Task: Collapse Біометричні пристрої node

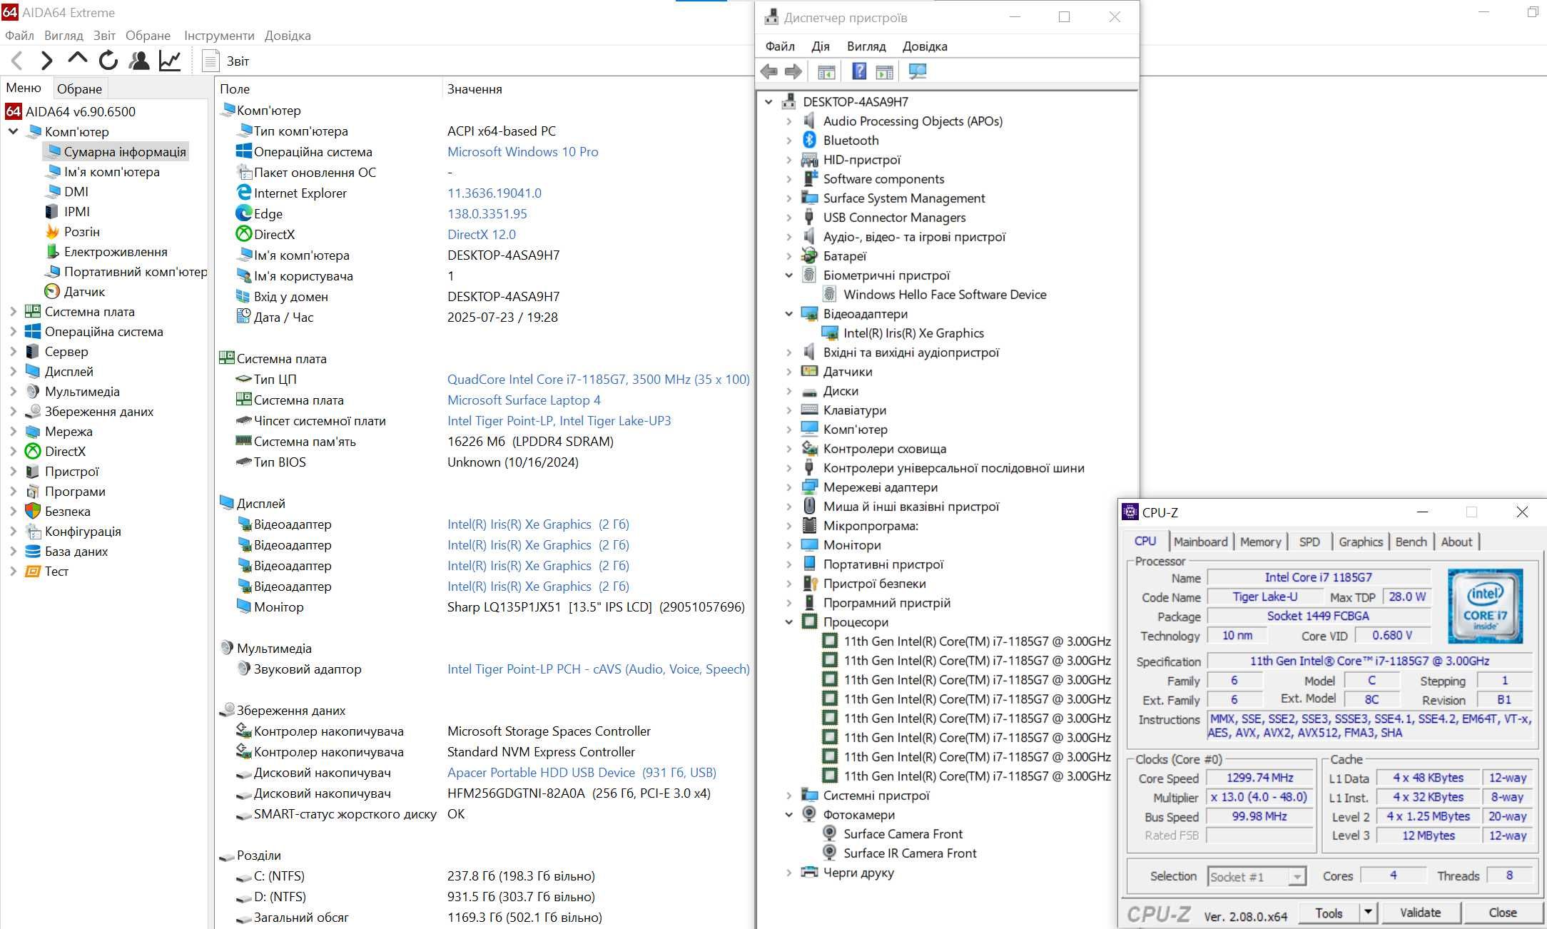Action: (x=789, y=275)
